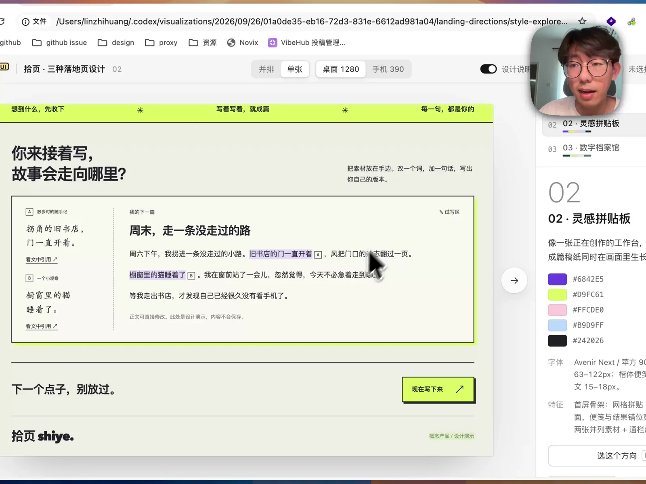The height and width of the screenshot is (484, 646).
Task: Select 桌面 1280 viewport
Action: (341, 69)
